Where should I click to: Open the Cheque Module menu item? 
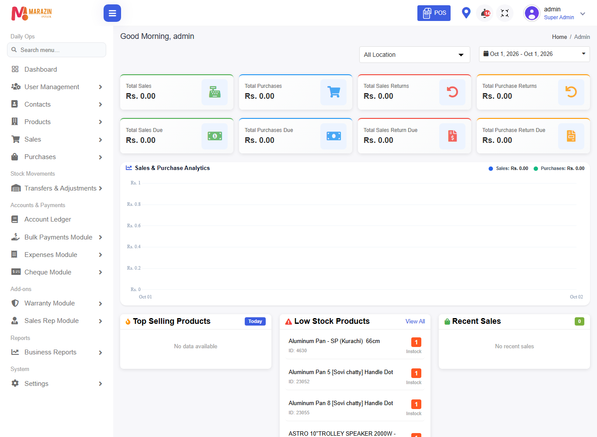click(x=57, y=272)
